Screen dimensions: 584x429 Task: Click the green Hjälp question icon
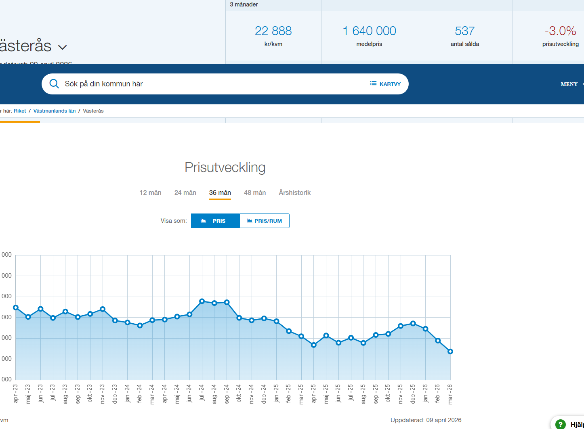coord(560,424)
